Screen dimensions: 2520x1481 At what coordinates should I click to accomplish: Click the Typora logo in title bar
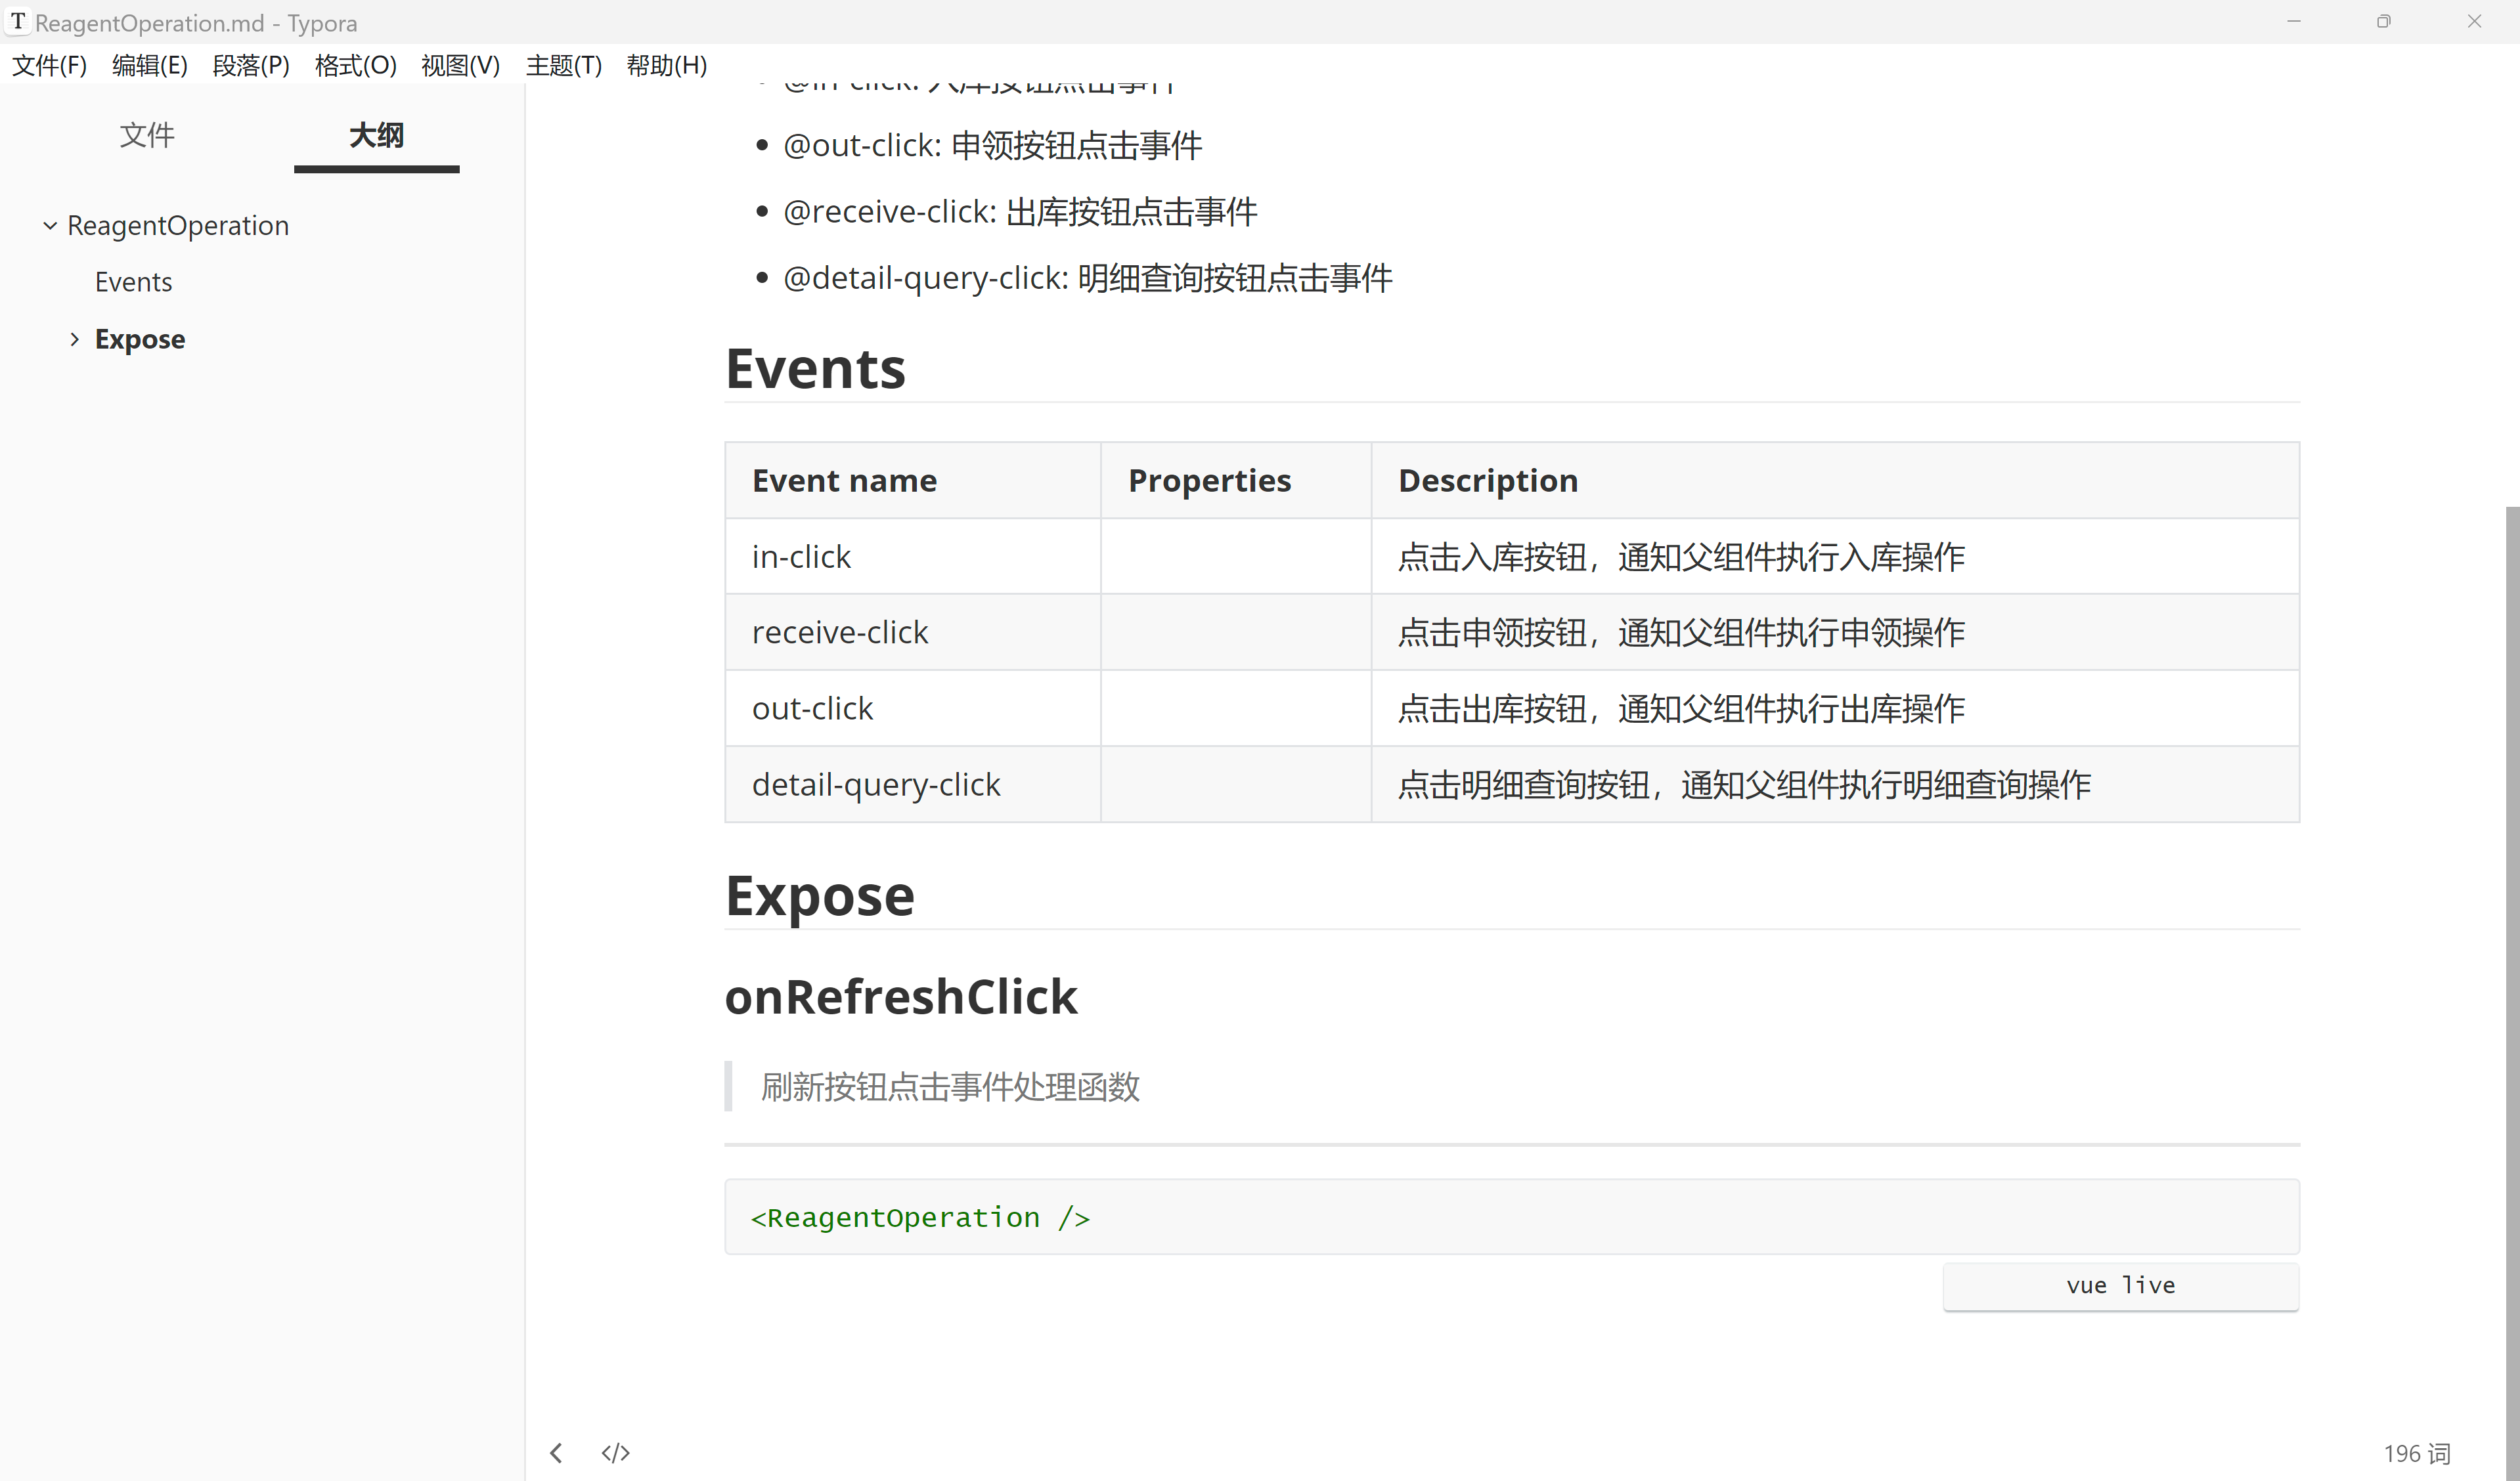tap(17, 22)
